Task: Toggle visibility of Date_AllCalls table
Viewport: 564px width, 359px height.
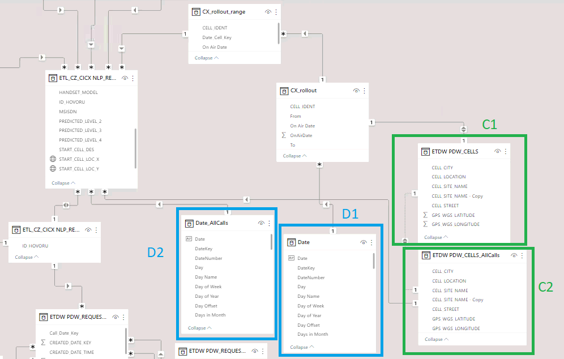Action: click(261, 223)
